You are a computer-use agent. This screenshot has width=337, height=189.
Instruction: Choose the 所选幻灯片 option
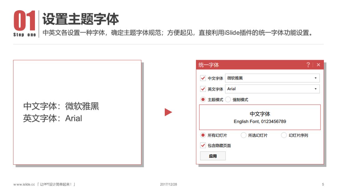(243, 135)
